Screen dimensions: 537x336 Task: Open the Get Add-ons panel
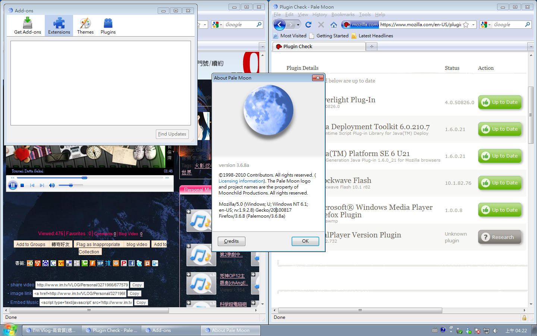pyautogui.click(x=28, y=26)
